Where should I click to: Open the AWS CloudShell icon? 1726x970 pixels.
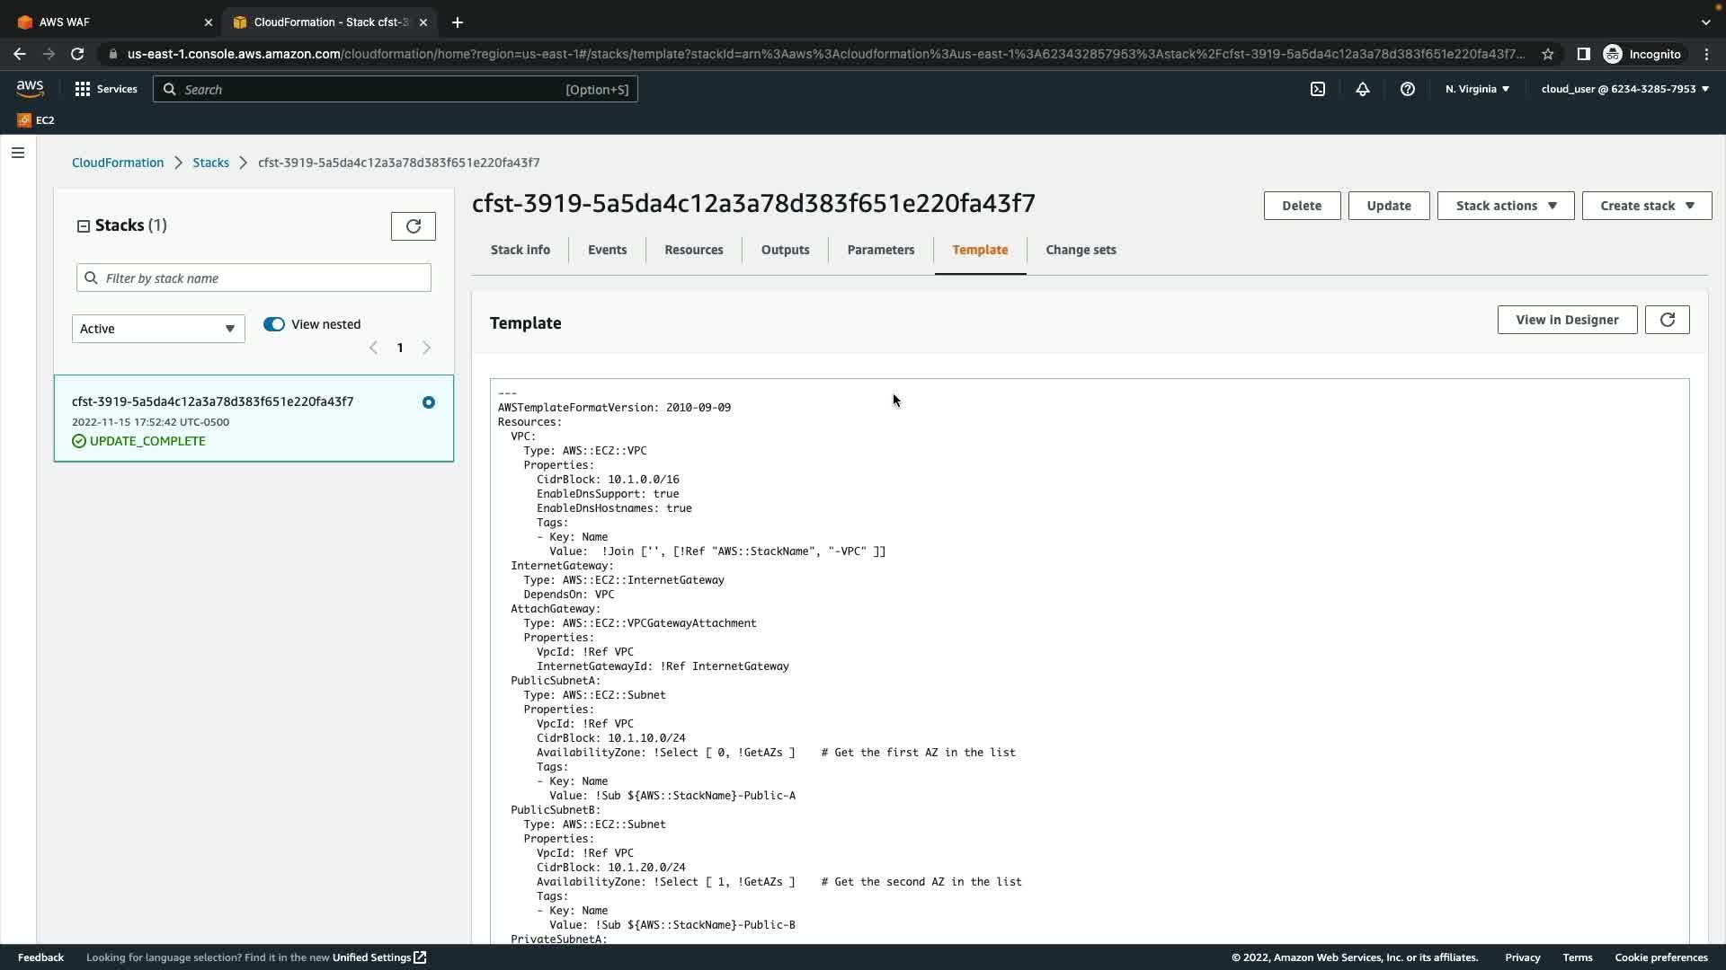[1317, 89]
